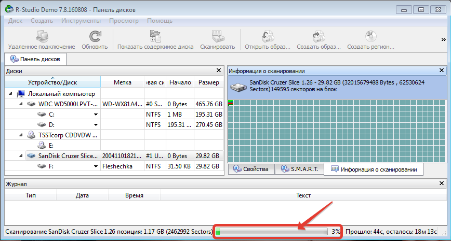Click the 270.45 GB size cell

[x=209, y=125]
